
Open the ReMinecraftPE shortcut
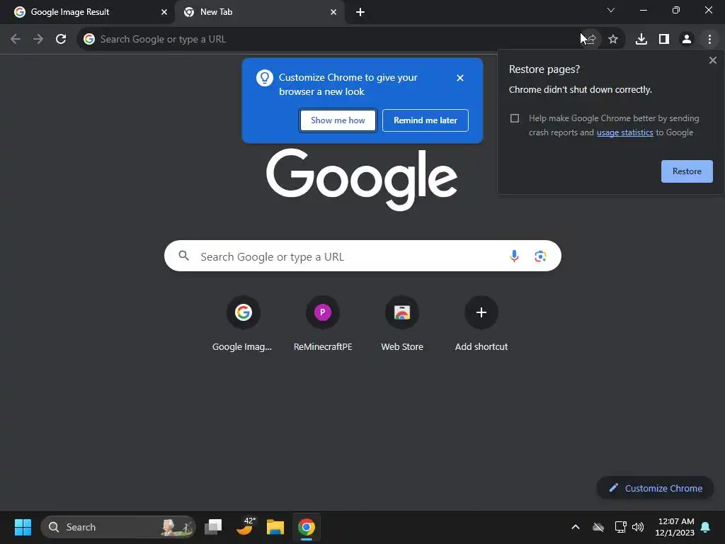(323, 324)
